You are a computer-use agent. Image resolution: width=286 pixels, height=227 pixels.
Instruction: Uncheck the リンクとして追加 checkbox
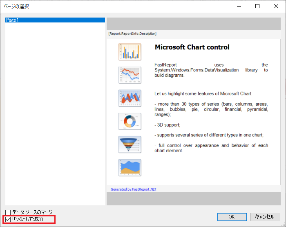8,220
